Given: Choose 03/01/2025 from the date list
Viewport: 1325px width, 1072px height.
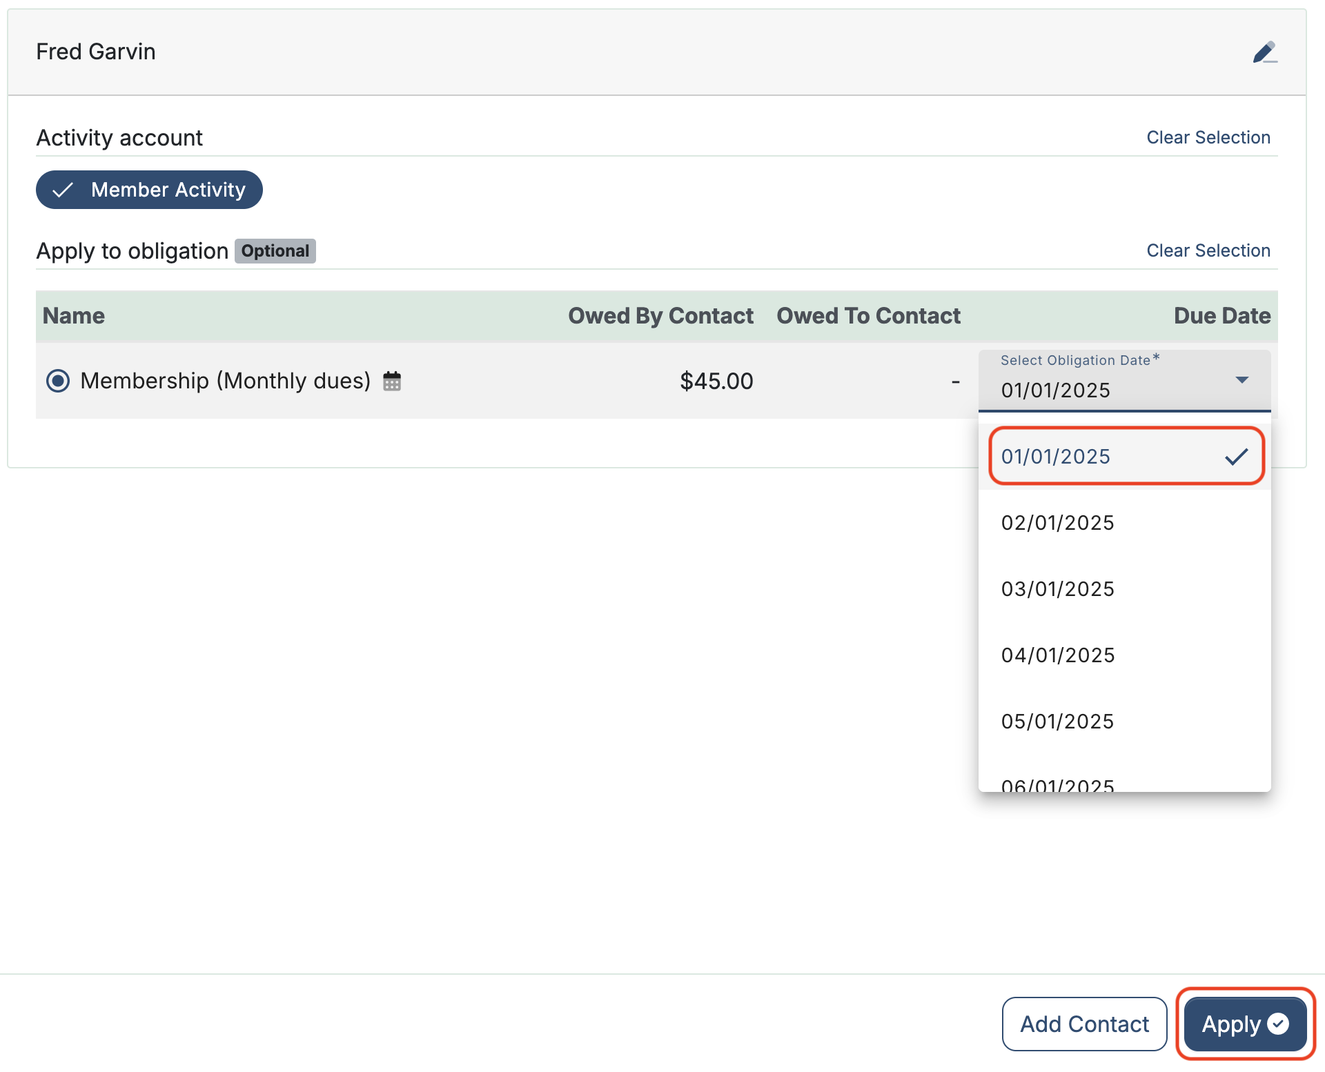Looking at the screenshot, I should [1057, 589].
